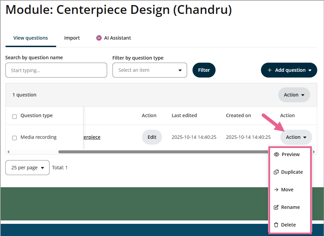The height and width of the screenshot is (236, 324).
Task: Click the Duplicate copy icon
Action: [x=276, y=172]
